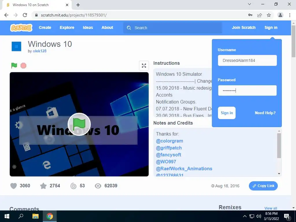Open volume control tray icon
The width and height of the screenshot is (296, 222).
click(259, 216)
